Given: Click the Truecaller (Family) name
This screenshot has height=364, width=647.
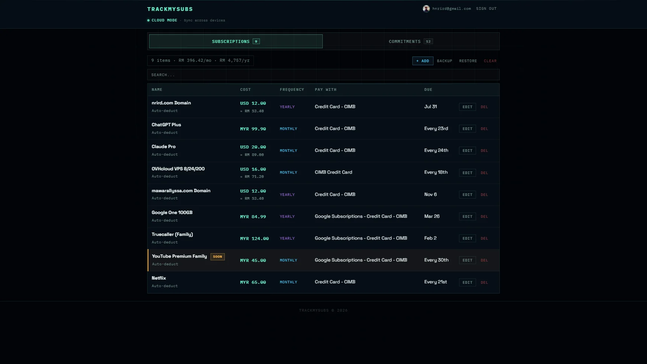Looking at the screenshot, I should click(172, 234).
